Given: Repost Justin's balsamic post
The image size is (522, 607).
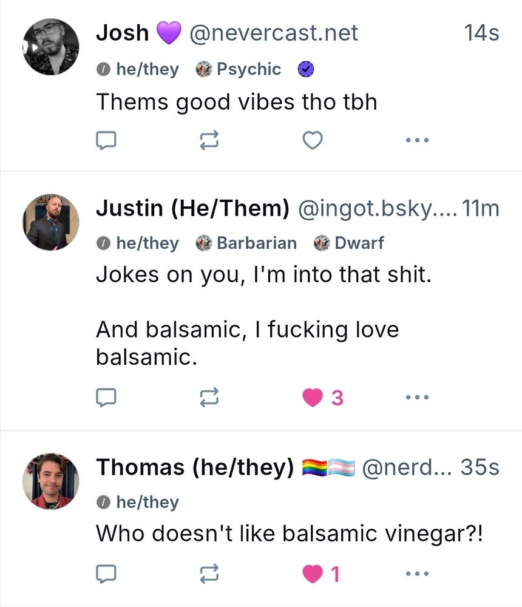Looking at the screenshot, I should pyautogui.click(x=209, y=398).
